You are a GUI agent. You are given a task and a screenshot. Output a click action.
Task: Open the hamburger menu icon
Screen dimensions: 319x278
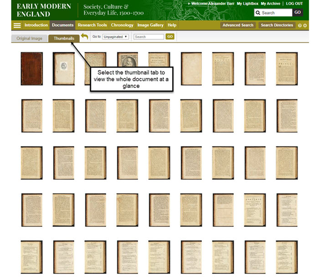[x=17, y=26]
